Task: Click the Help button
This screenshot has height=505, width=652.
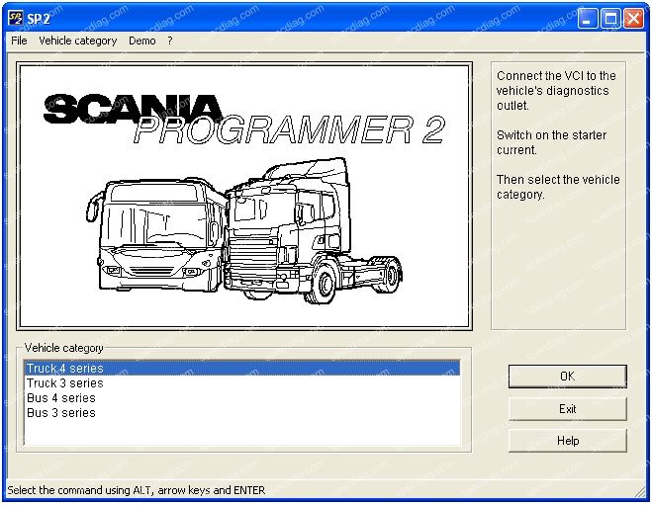Action: [x=567, y=441]
